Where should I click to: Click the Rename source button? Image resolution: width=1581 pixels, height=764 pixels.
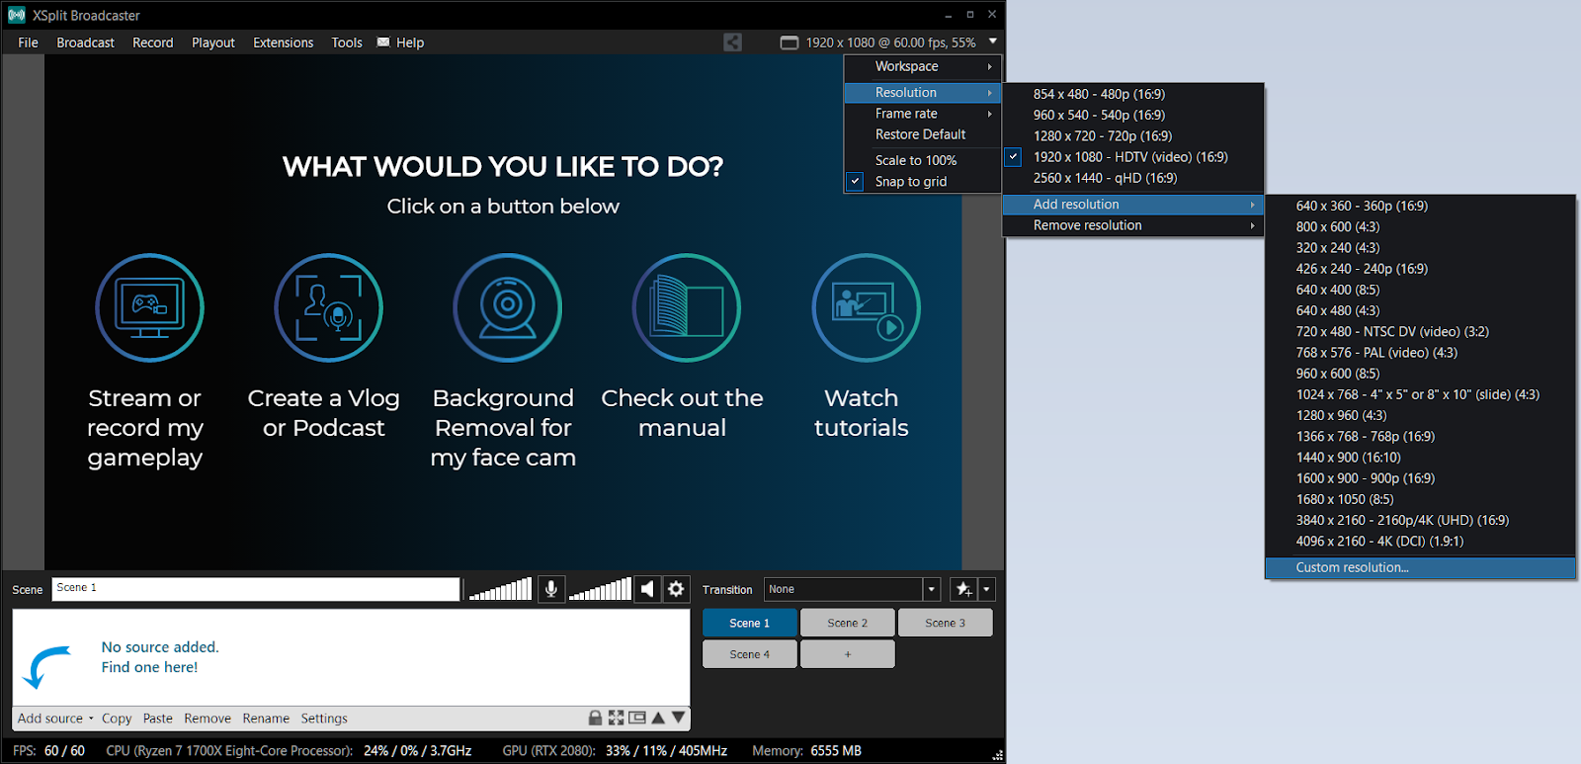click(x=266, y=719)
